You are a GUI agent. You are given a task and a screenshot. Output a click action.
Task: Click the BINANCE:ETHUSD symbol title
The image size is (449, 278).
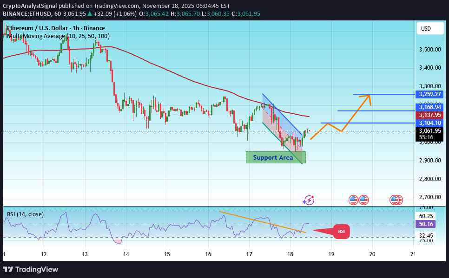point(28,13)
